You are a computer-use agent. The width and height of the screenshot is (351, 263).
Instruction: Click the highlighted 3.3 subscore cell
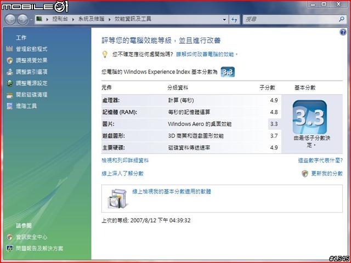[x=275, y=124]
